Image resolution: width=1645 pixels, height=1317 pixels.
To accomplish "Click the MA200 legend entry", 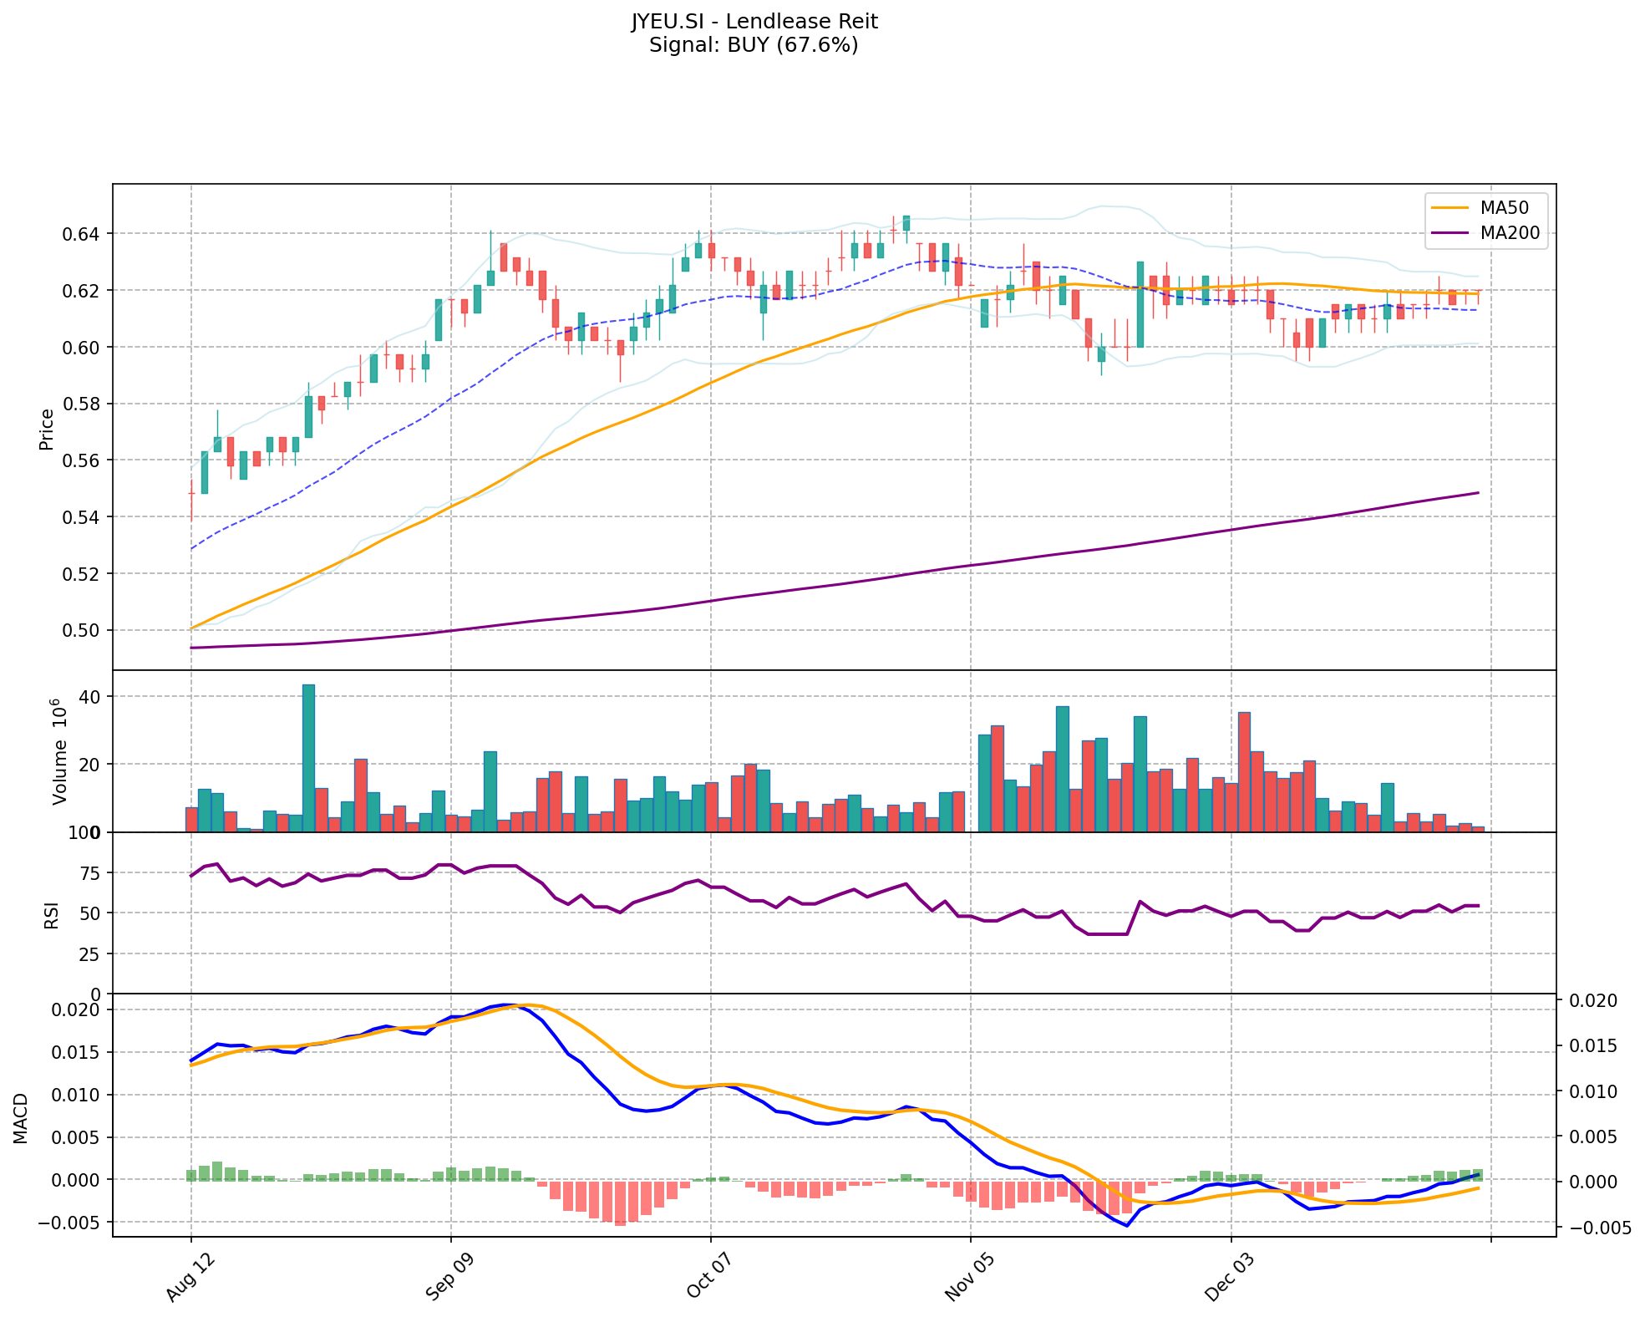I will click(1509, 233).
